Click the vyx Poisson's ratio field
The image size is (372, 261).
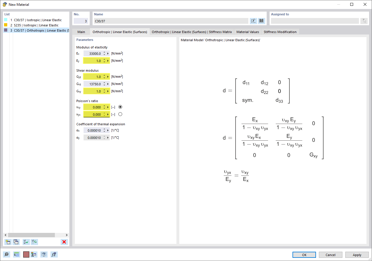click(x=93, y=115)
